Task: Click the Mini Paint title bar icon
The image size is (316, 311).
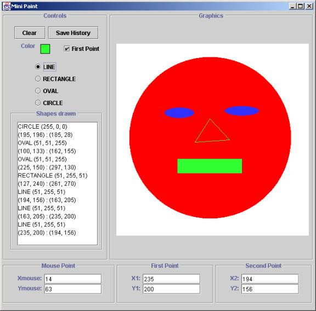Action: (6, 6)
